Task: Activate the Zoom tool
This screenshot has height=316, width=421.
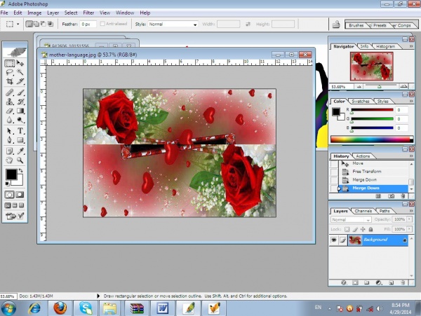Action: (21, 160)
